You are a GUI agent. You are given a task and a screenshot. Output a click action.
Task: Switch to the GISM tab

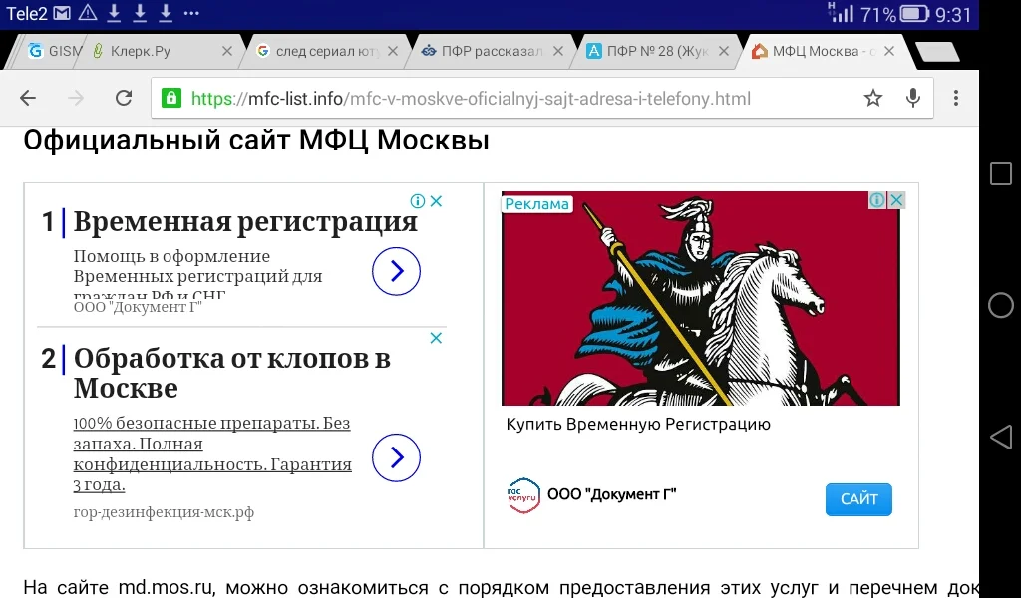click(55, 51)
